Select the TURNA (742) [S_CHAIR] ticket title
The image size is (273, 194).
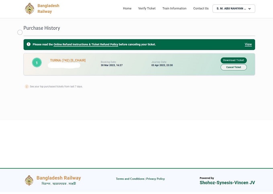click(x=68, y=60)
